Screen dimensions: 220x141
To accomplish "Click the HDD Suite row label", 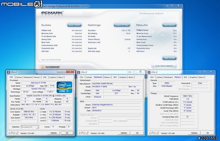I will click(x=45, y=51).
